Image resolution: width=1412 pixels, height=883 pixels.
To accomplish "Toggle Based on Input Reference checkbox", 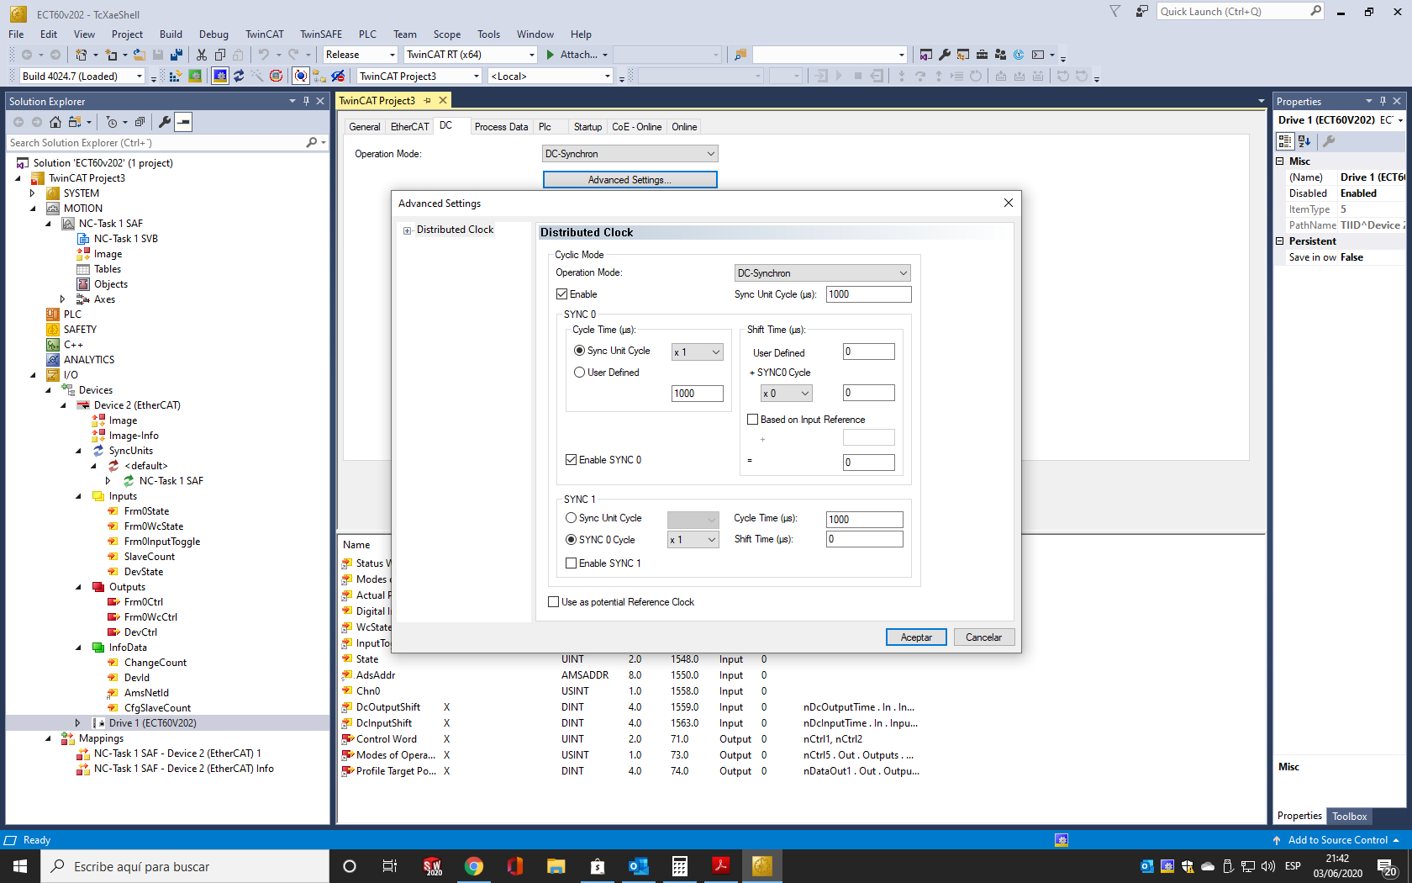I will tap(752, 420).
